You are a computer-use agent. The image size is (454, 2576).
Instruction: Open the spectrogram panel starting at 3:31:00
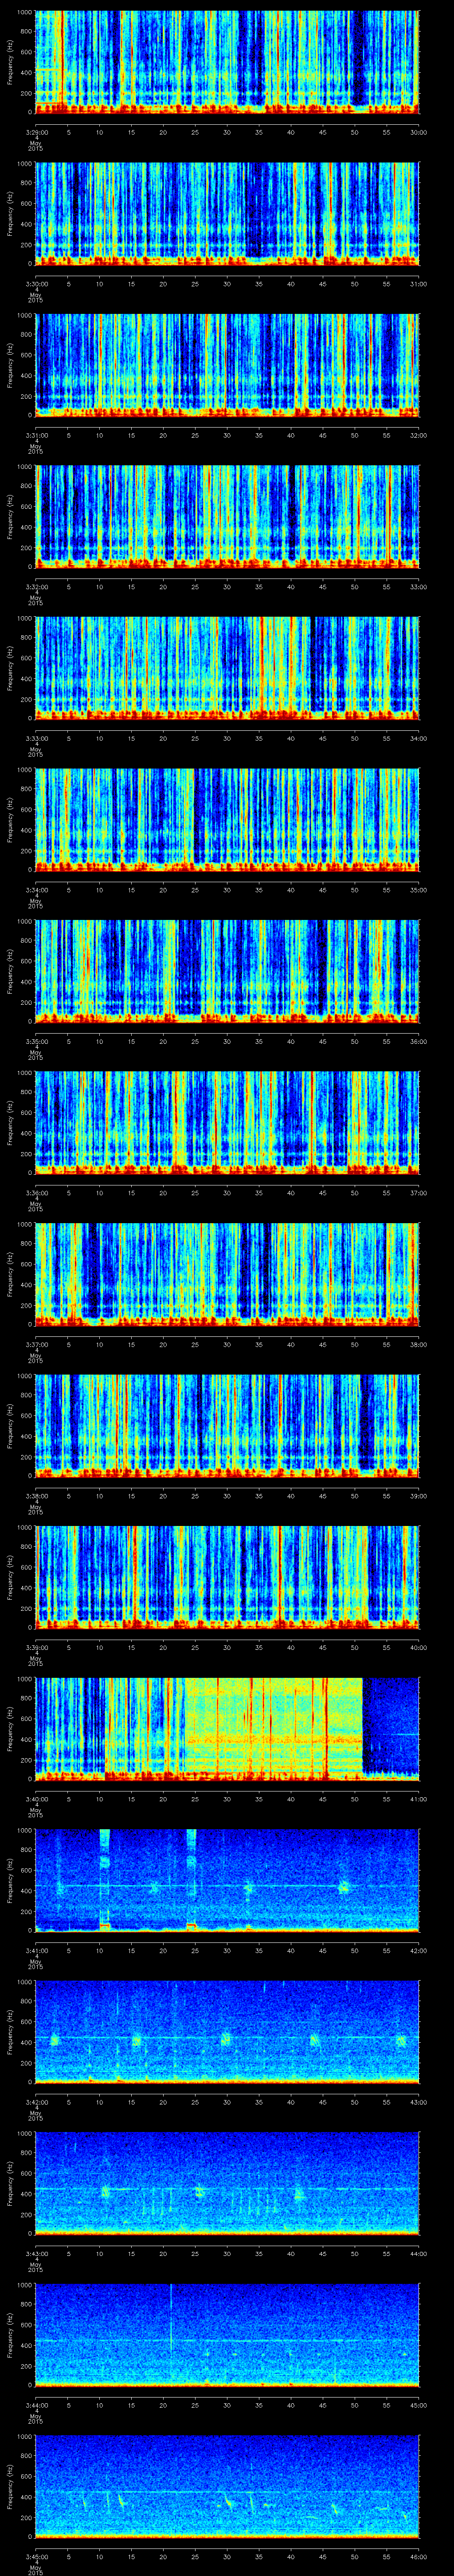pos(227,365)
